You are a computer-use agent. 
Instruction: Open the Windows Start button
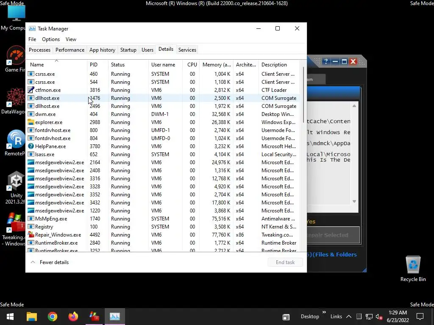click(11, 317)
